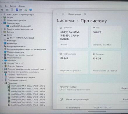Expand the Програмний пристрій tree node
Screen dimensions: 128x114
click(x=3, y=80)
